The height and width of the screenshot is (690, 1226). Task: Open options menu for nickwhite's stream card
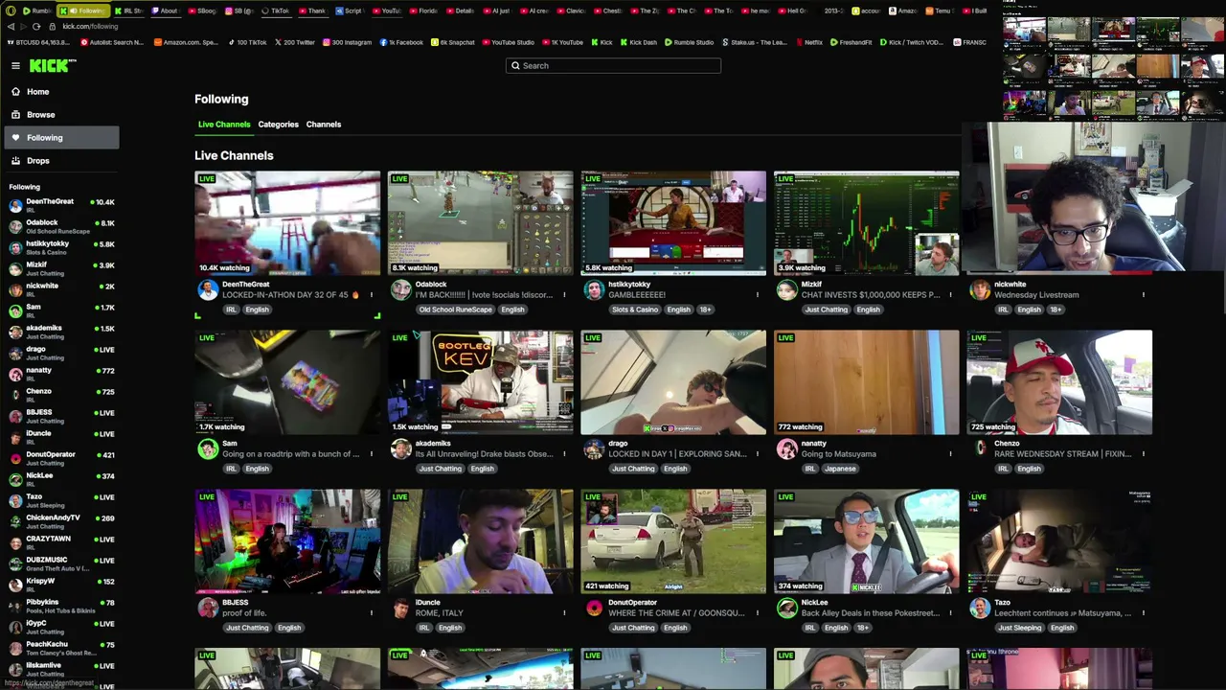pos(1144,295)
